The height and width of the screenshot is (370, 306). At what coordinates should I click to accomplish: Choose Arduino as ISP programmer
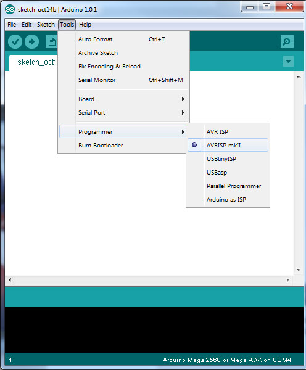coord(228,200)
